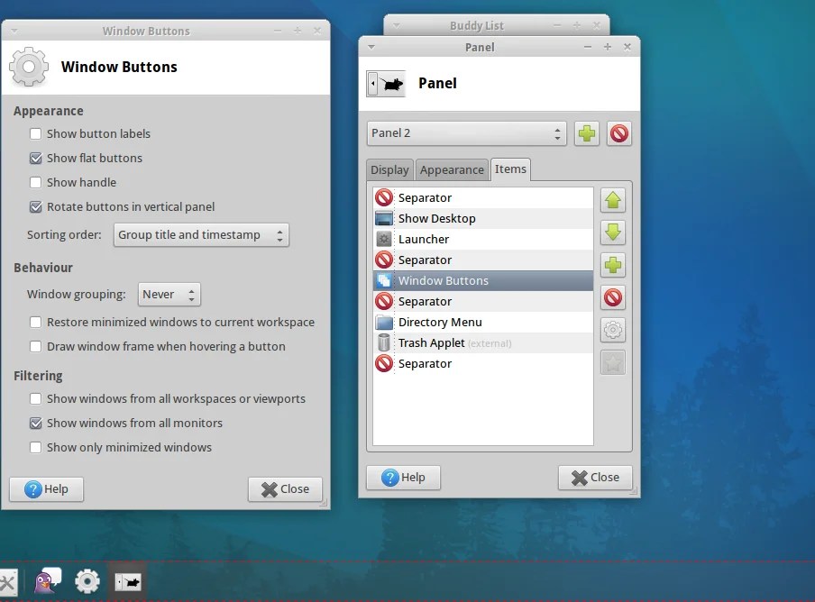Disable Show flat buttons

pyautogui.click(x=35, y=158)
